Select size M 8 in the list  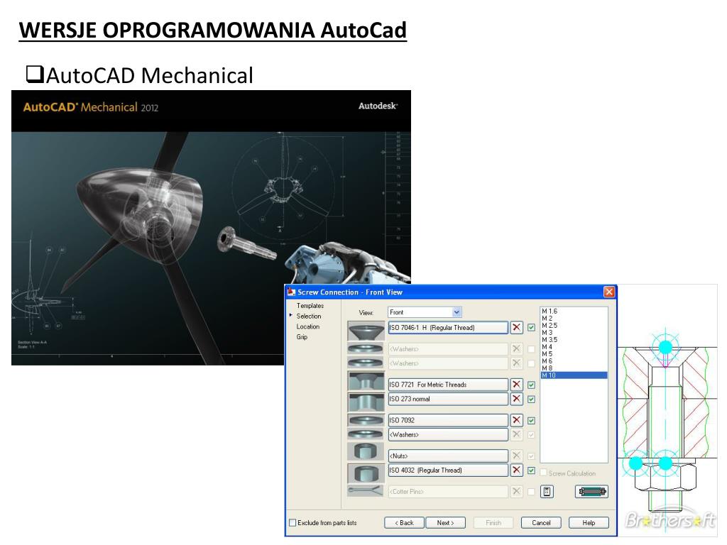[x=574, y=368]
